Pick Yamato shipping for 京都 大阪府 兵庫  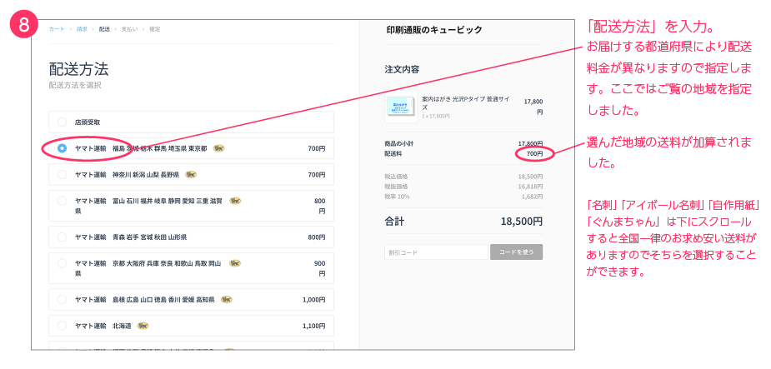click(62, 263)
